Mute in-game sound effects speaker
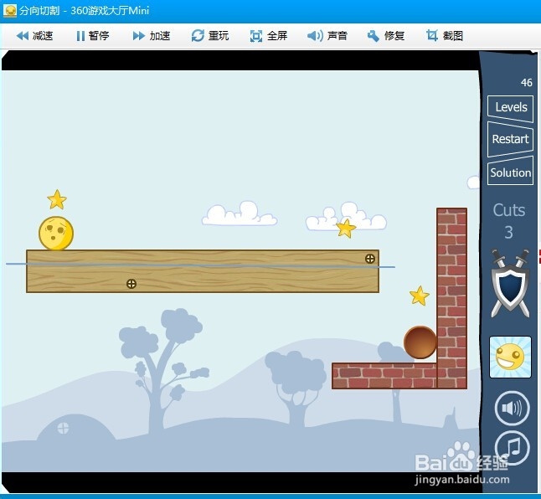 pos(512,409)
